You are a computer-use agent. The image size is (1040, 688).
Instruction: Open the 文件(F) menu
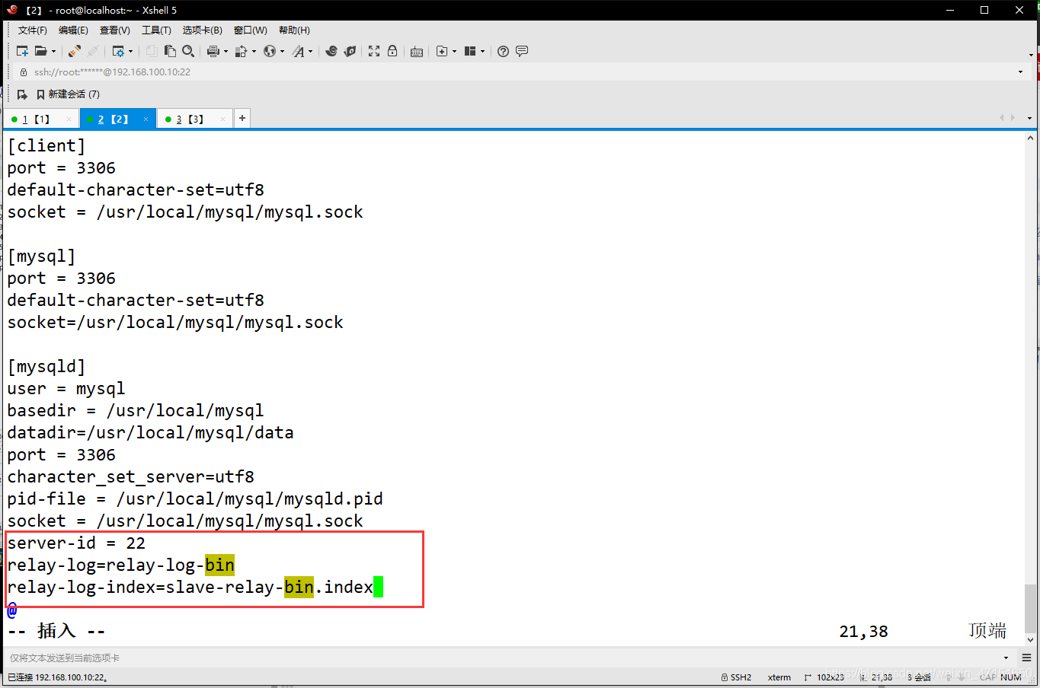(x=33, y=30)
